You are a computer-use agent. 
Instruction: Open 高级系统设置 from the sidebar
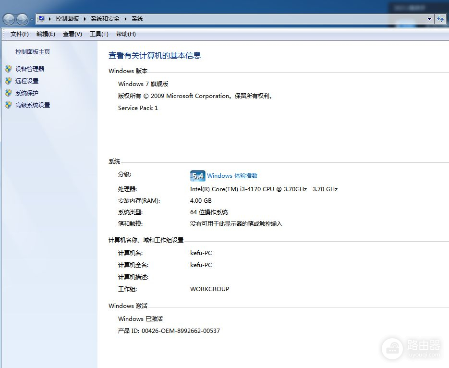point(33,105)
